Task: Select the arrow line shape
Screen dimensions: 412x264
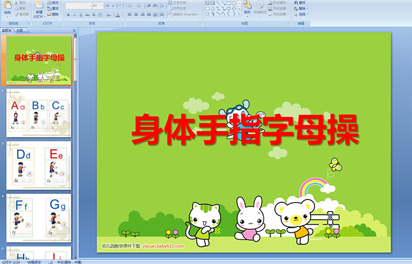Action: (224, 3)
